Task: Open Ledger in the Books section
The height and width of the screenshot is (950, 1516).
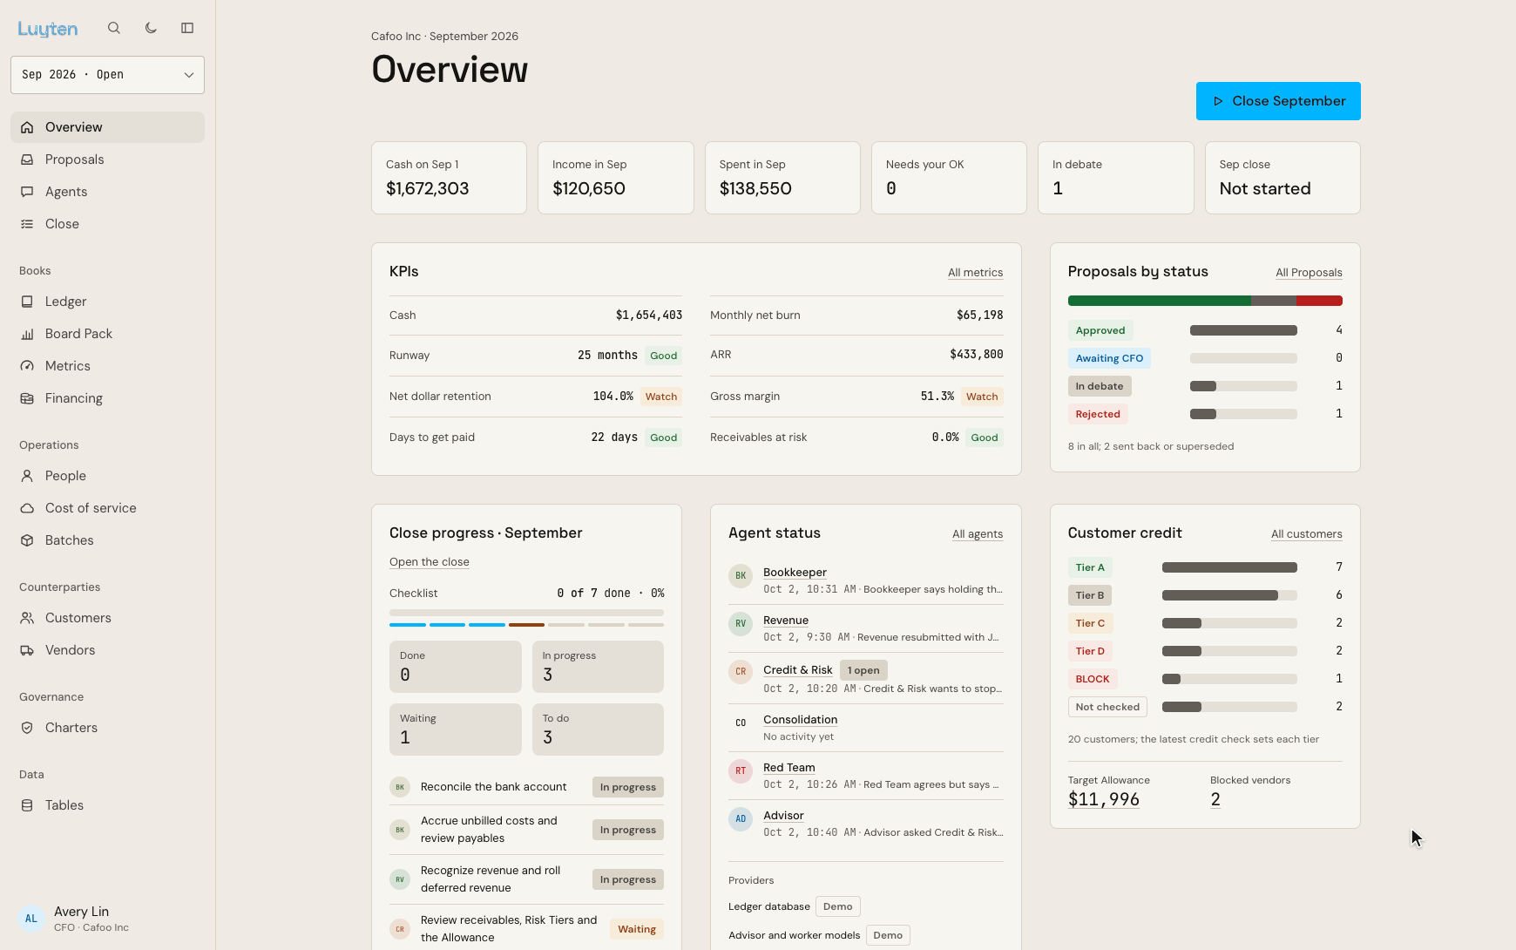Action: (x=65, y=302)
